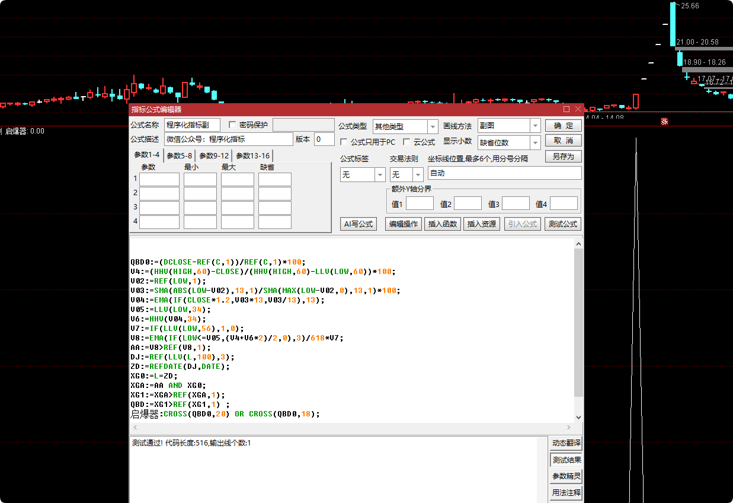This screenshot has height=503, width=733.
Task: Check the 公式只用于PC option
Action: point(344,142)
